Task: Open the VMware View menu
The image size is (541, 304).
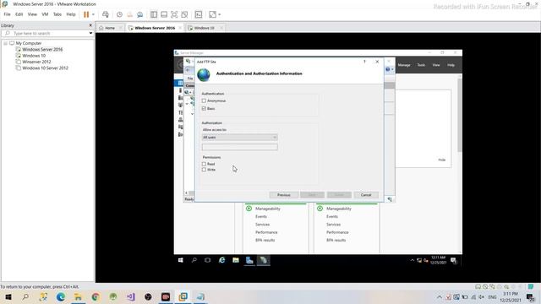Action: (32, 14)
